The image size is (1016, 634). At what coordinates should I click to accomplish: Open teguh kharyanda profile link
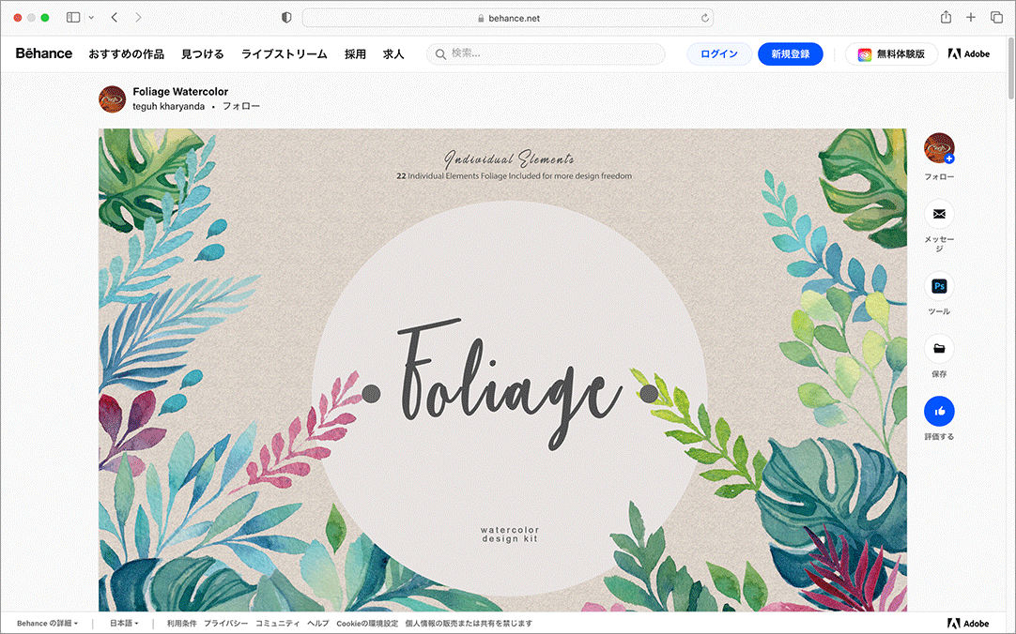[x=168, y=106]
